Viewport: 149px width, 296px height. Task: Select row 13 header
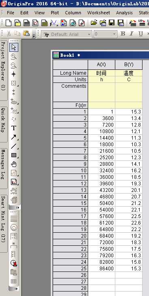pos(70,190)
